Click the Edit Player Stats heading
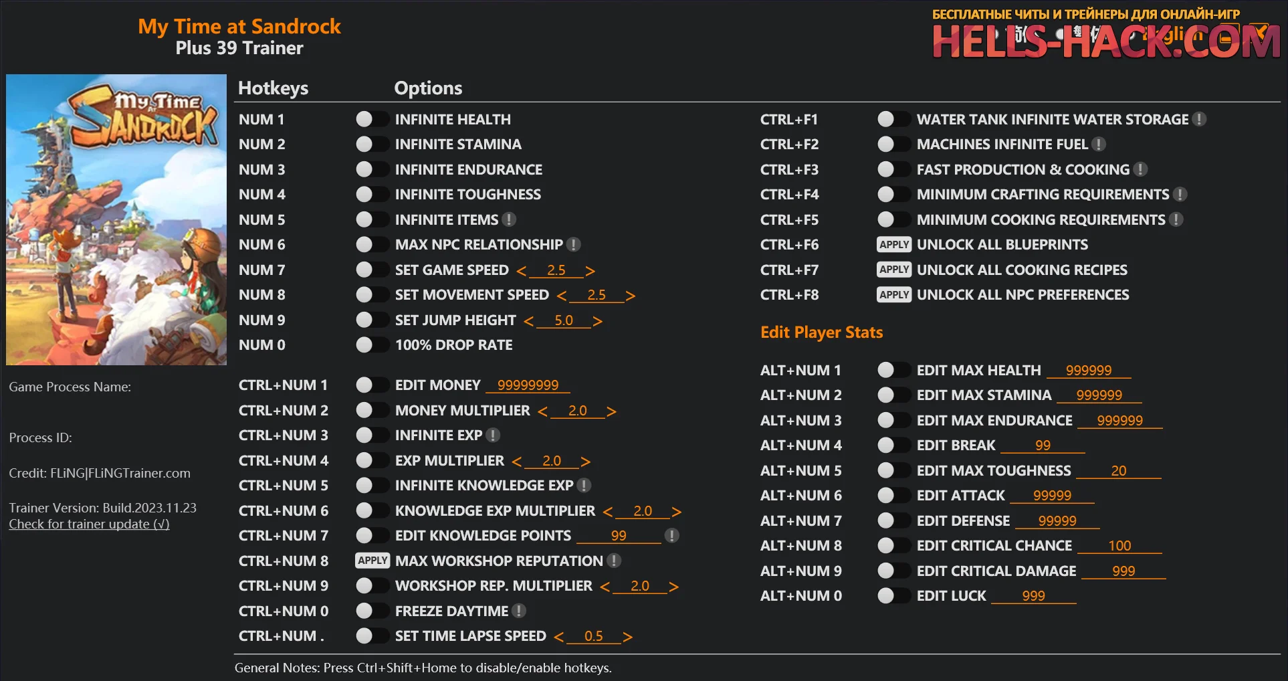Screen dimensions: 1288x681 pos(821,332)
